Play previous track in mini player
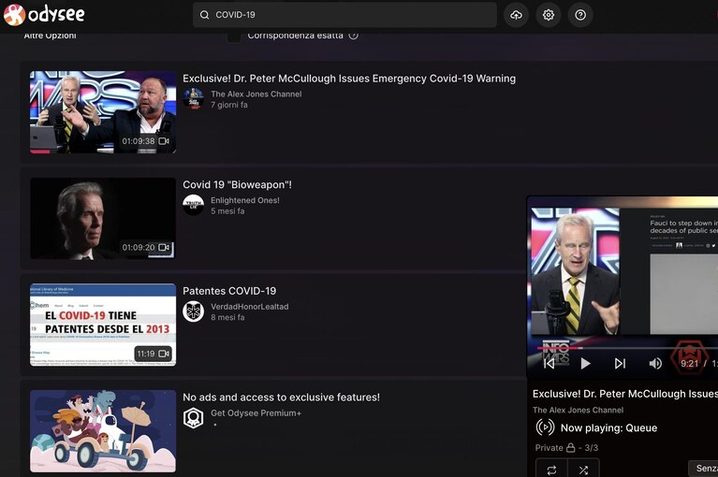The width and height of the screenshot is (718, 477). 549,364
